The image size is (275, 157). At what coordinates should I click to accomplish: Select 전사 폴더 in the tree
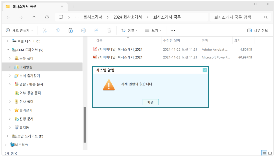[x=24, y=101]
